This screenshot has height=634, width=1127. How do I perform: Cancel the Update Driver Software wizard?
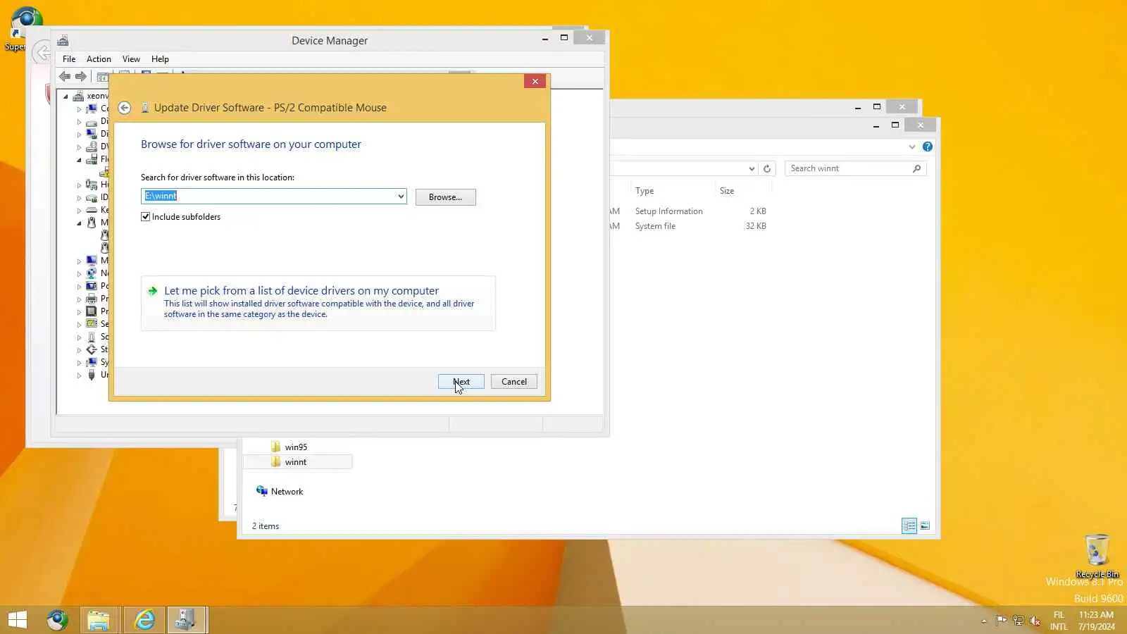point(514,382)
